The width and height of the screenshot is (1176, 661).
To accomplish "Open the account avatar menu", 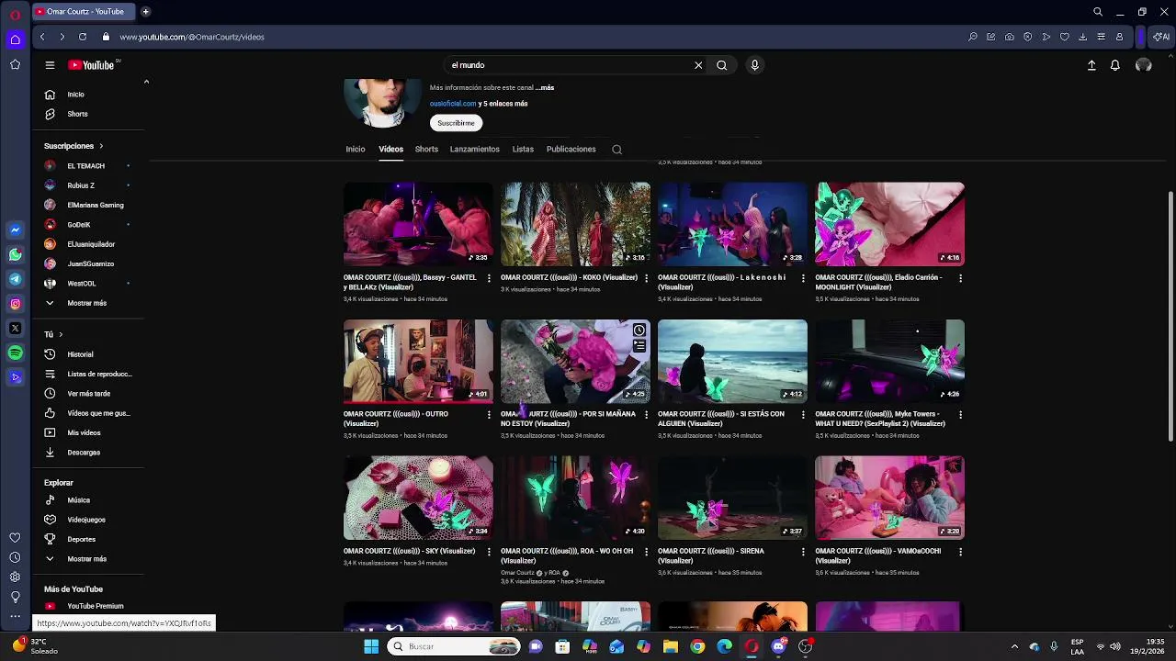I will tap(1144, 65).
